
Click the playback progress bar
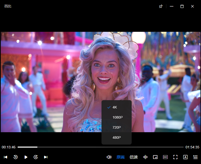click(100, 147)
